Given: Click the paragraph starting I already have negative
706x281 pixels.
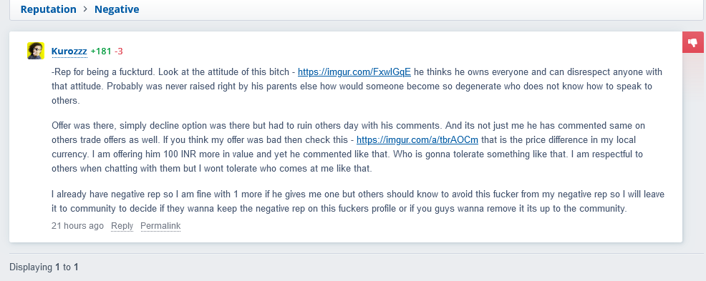Looking at the screenshot, I should 358,202.
